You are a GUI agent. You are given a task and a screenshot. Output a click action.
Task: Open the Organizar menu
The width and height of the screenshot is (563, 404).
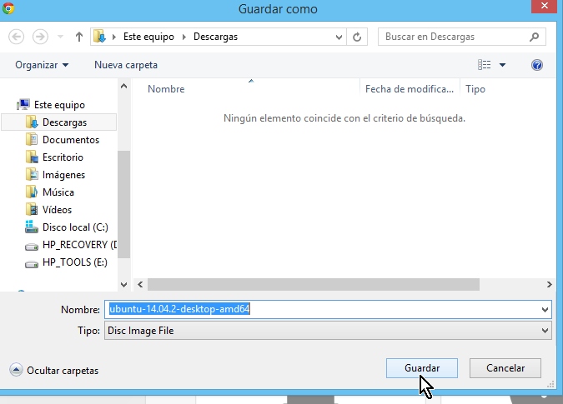(x=42, y=65)
